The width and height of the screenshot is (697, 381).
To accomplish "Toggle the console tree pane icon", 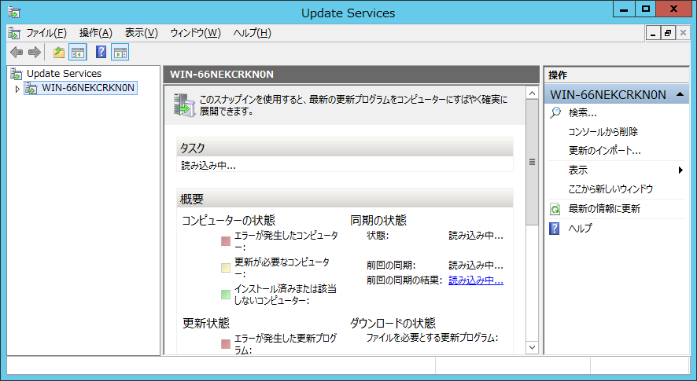I will (x=77, y=53).
